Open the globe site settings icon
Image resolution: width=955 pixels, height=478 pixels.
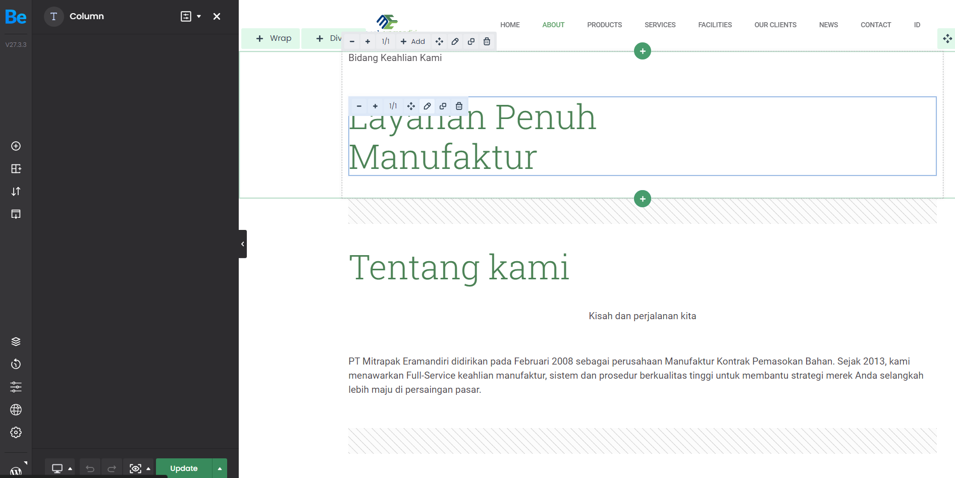click(x=16, y=409)
